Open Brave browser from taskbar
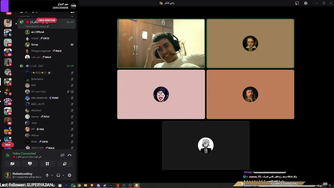Screen dimensions: 334x188 point(92,185)
